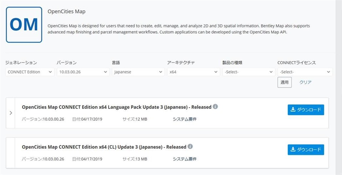This screenshot has width=342, height=175.
Task: Open the CONNECTライセンス Select dropdown
Action: (305, 72)
